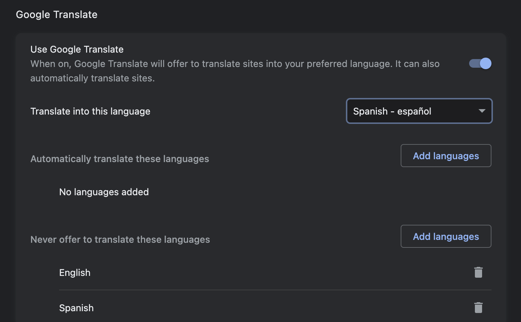Click the Use Google Translate label

[77, 49]
